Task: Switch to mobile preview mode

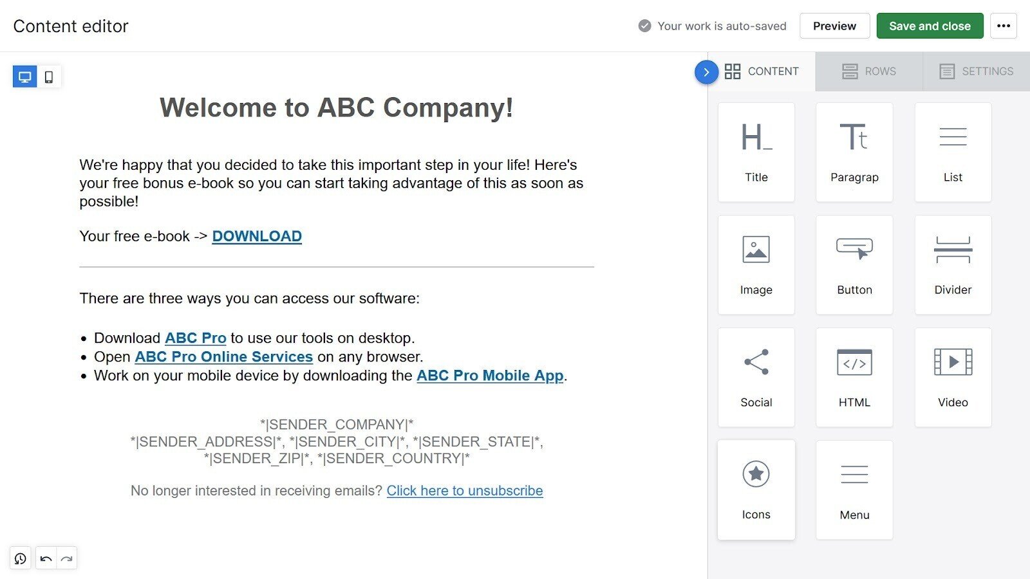Action: click(49, 76)
